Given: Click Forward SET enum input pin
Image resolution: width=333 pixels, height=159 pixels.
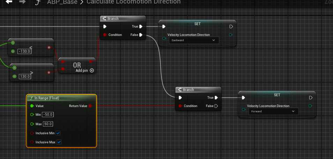Looking at the screenshot, I should coord(244,109).
